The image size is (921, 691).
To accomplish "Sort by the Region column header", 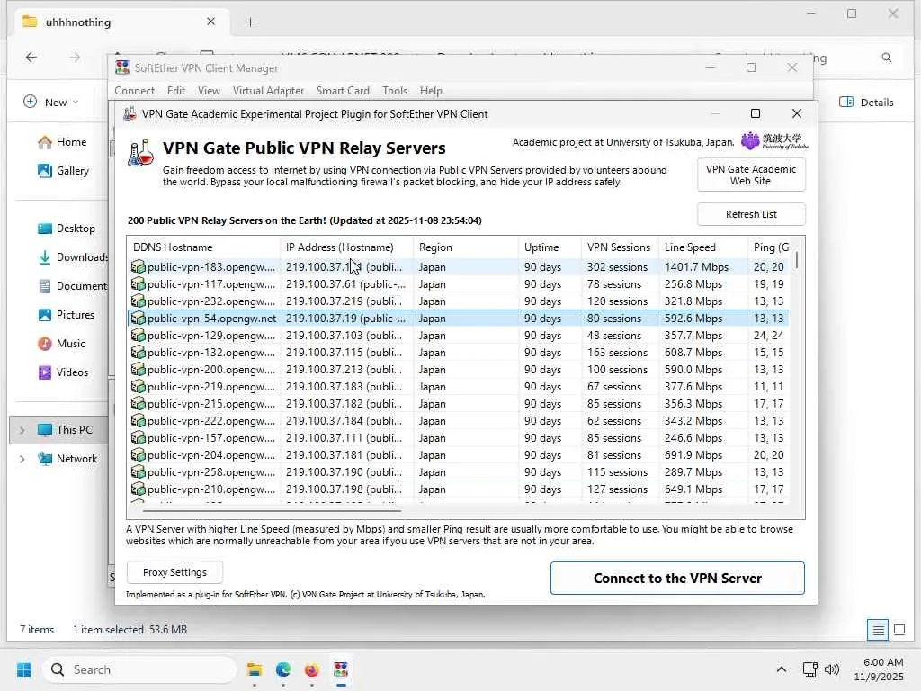I will coord(466,247).
